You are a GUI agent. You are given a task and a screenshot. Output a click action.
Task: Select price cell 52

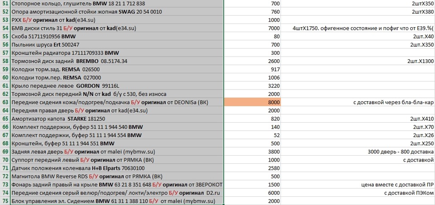pos(252,135)
